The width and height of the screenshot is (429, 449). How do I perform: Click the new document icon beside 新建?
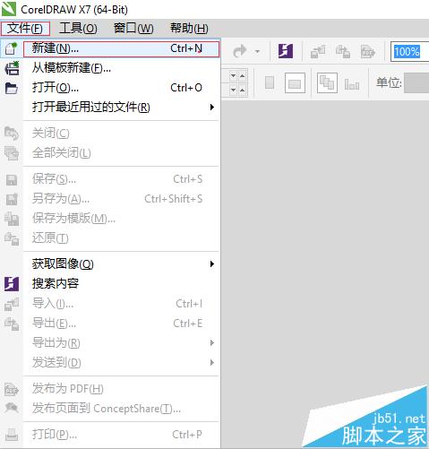pos(12,48)
